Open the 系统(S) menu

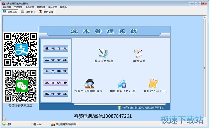63,7
